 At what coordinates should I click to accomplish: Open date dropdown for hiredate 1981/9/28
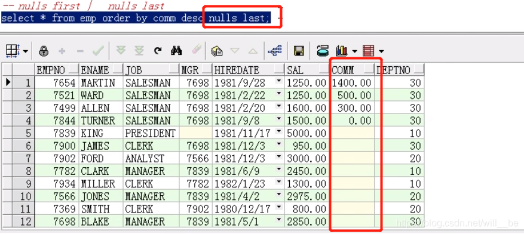[x=278, y=81]
